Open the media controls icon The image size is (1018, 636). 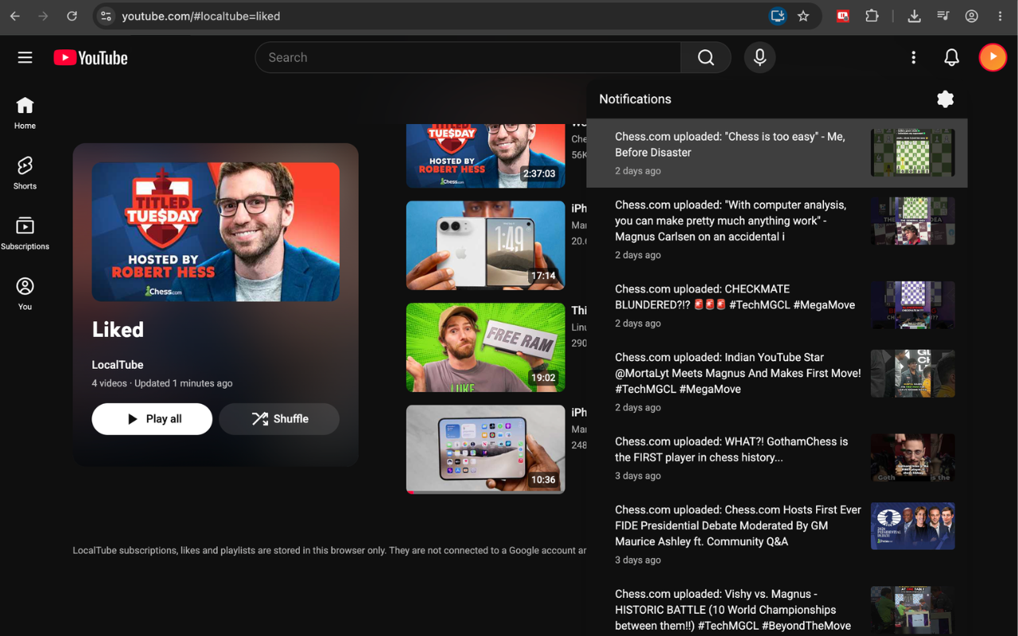pyautogui.click(x=942, y=16)
